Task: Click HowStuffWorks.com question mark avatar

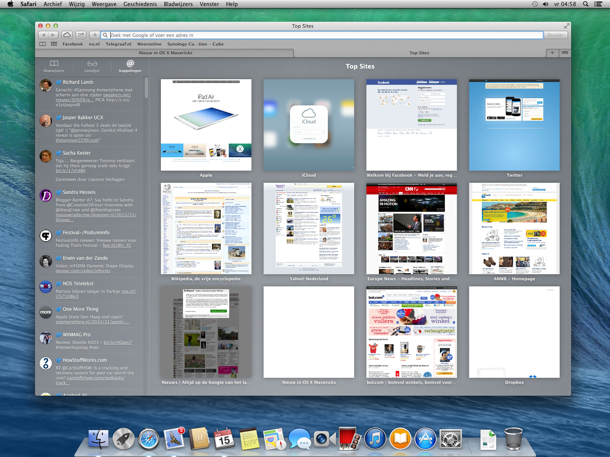Action: [x=46, y=363]
